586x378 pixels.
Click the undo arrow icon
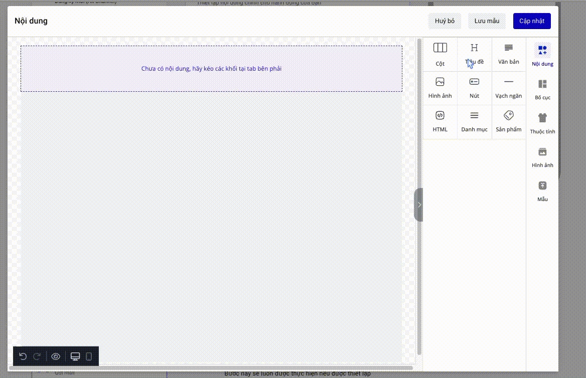click(x=23, y=356)
